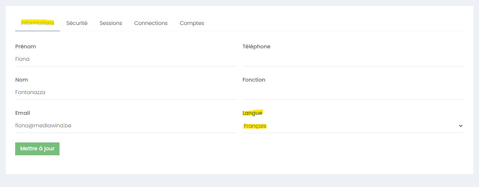This screenshot has height=187, width=479.
Task: Click the empty Téléphone input field
Action: pos(353,59)
